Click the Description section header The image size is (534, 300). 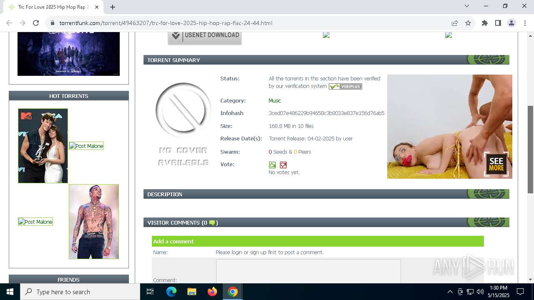tap(326, 194)
